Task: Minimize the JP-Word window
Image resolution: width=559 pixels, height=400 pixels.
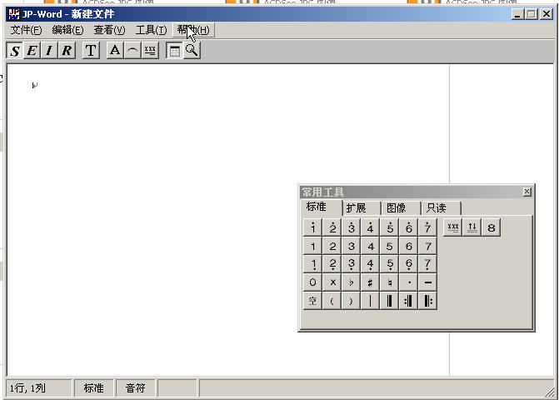Action: click(x=517, y=14)
